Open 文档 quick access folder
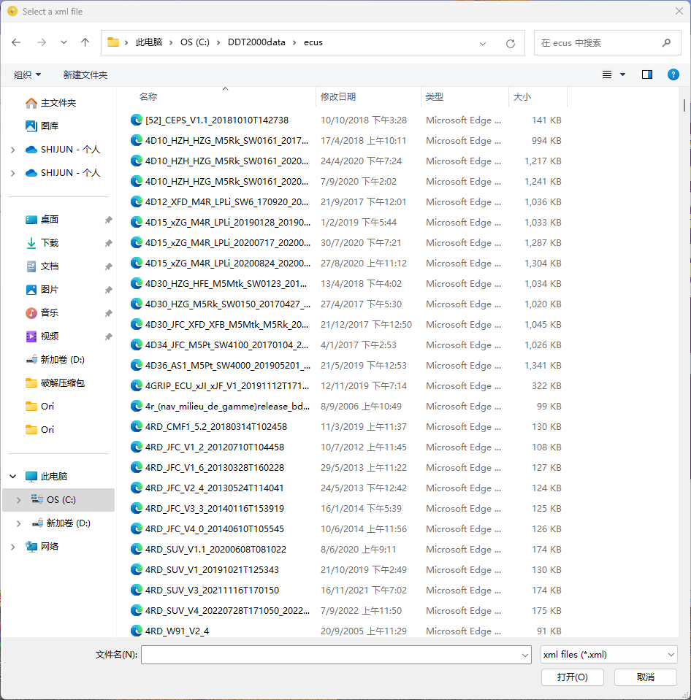 point(50,266)
